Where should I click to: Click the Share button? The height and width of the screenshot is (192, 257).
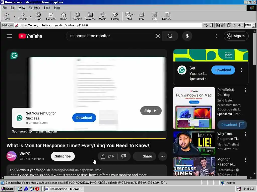tap(144, 156)
